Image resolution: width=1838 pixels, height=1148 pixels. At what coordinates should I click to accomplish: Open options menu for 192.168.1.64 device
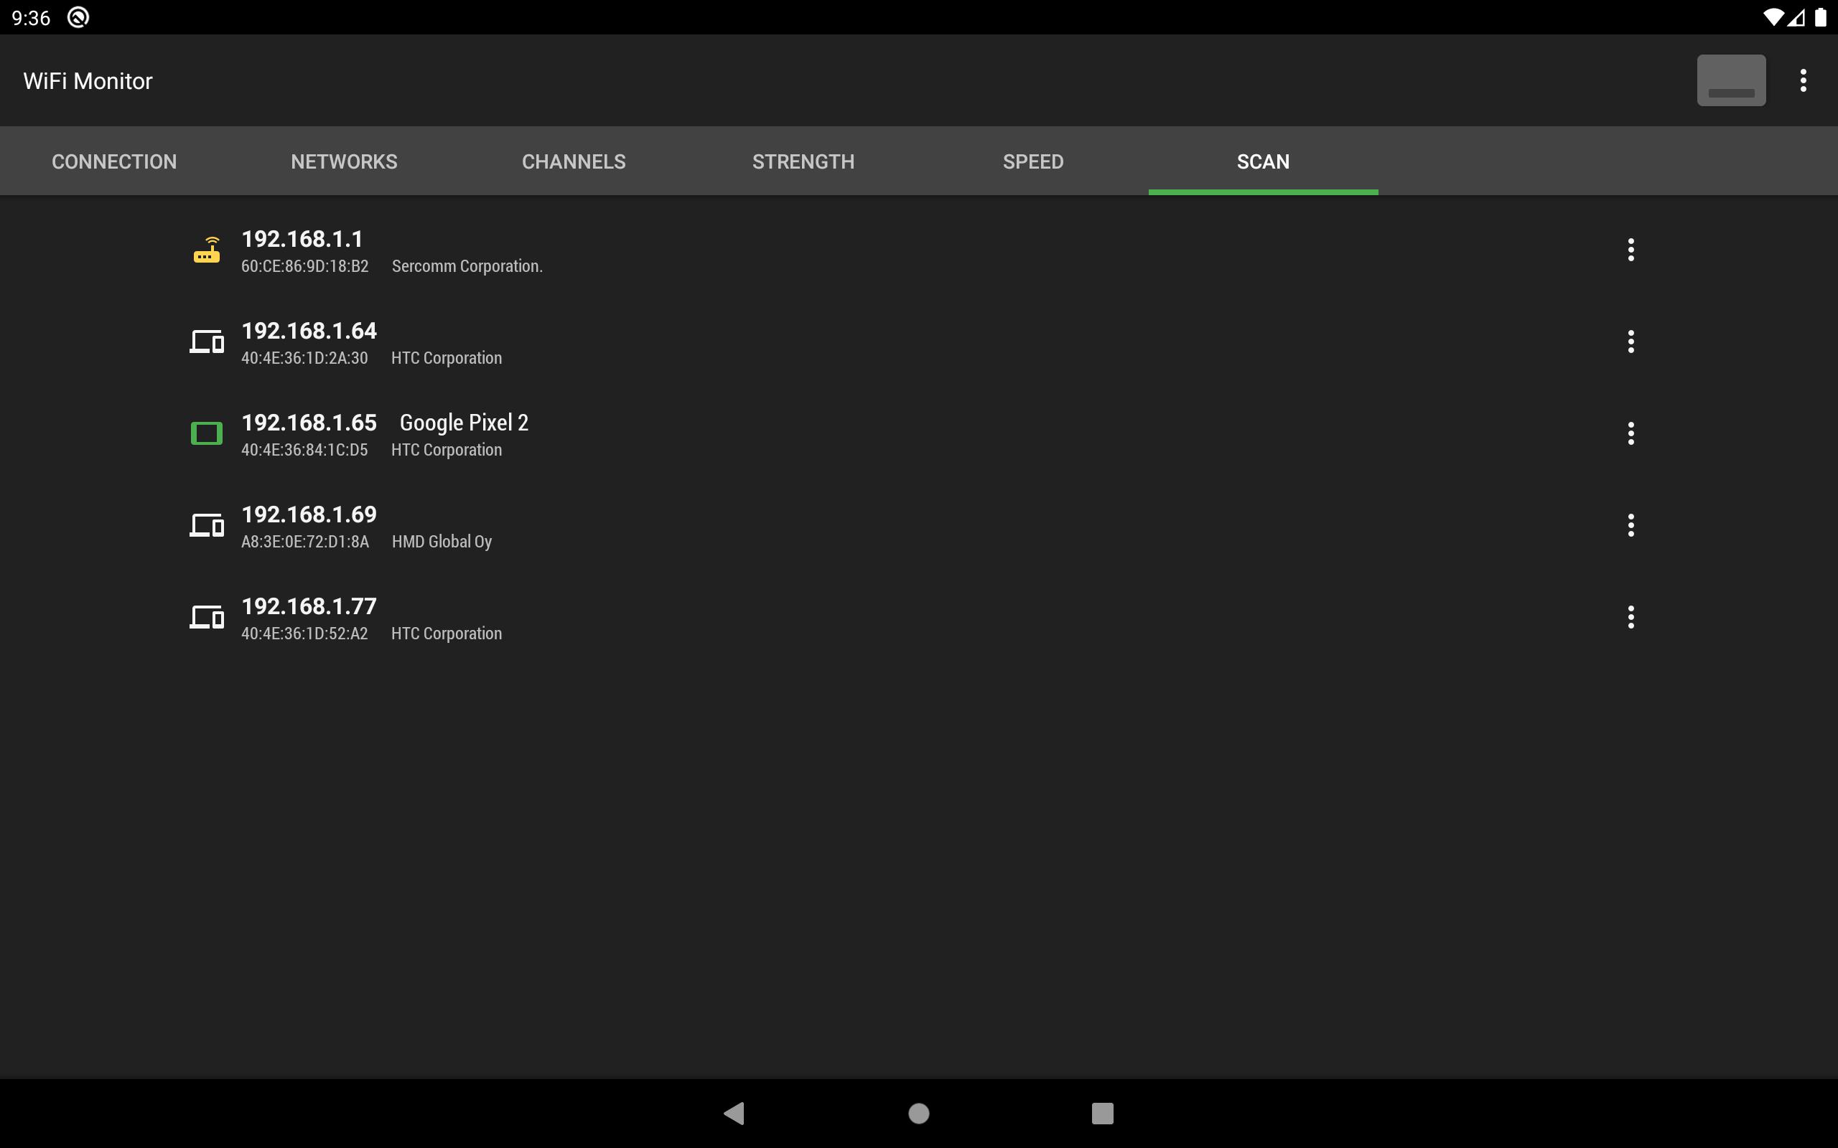click(1630, 342)
